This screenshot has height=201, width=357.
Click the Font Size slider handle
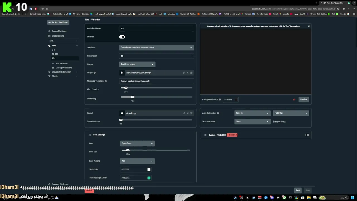(128, 150)
